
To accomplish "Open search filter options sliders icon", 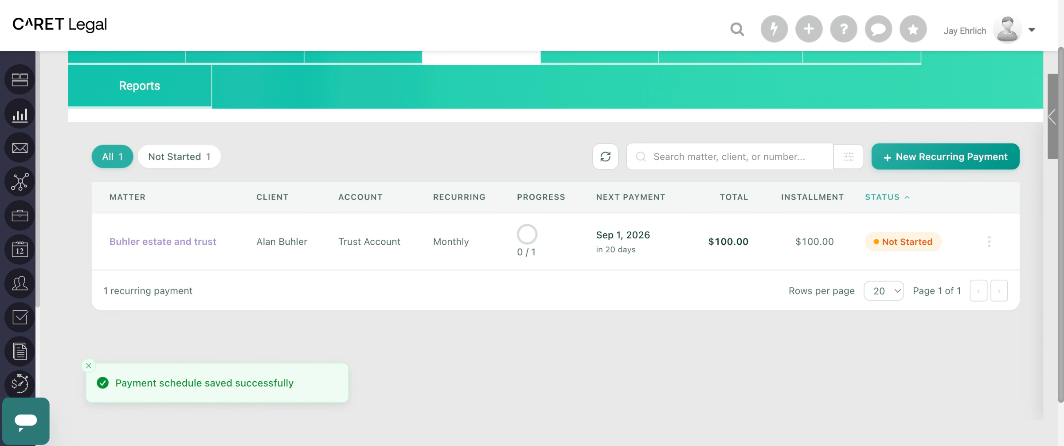I will coord(849,156).
